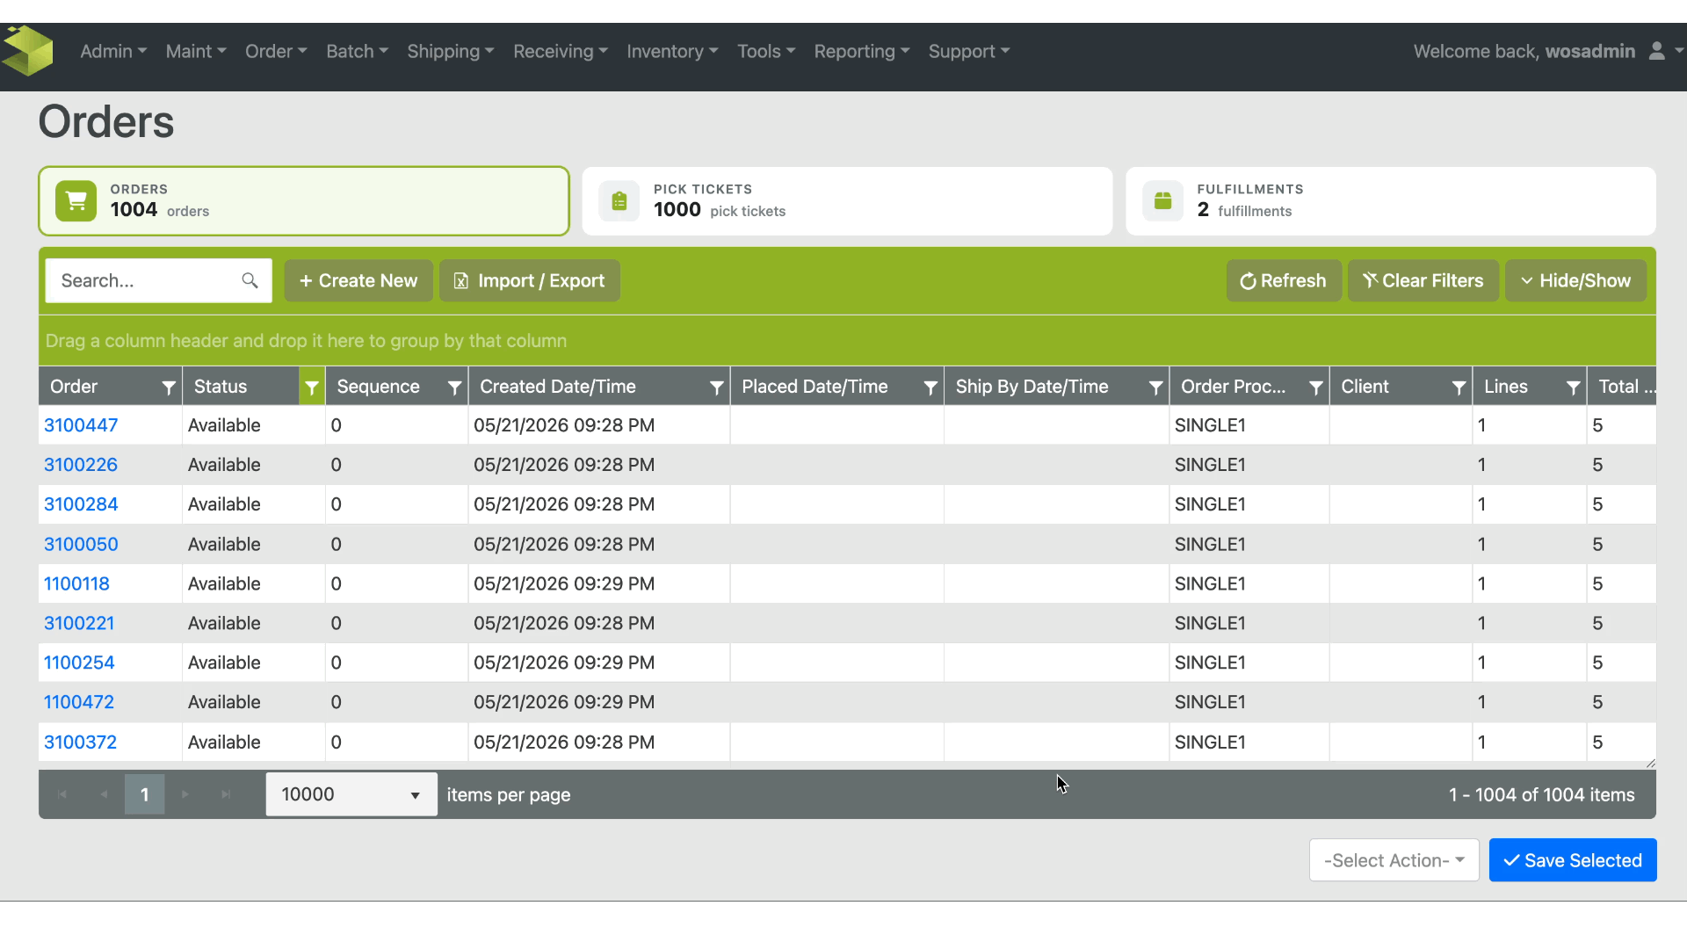Open order 3100284 link

click(81, 504)
